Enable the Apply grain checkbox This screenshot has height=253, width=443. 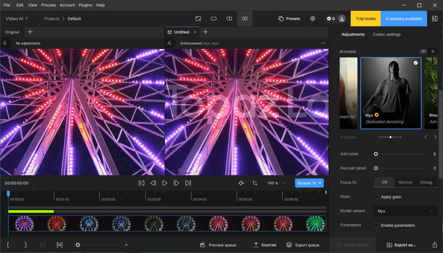pos(376,197)
